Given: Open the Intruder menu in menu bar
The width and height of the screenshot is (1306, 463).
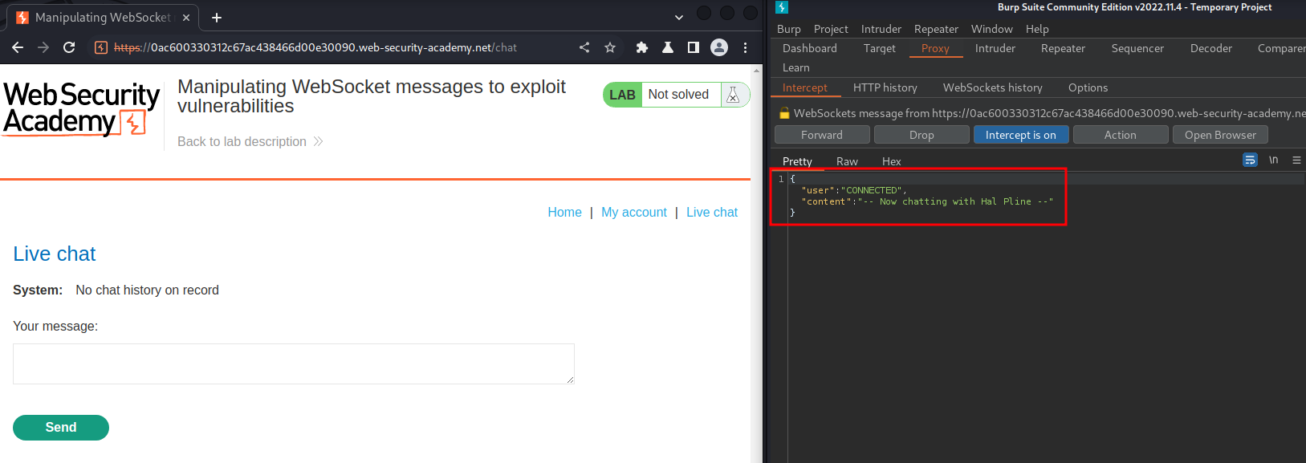Looking at the screenshot, I should [881, 29].
